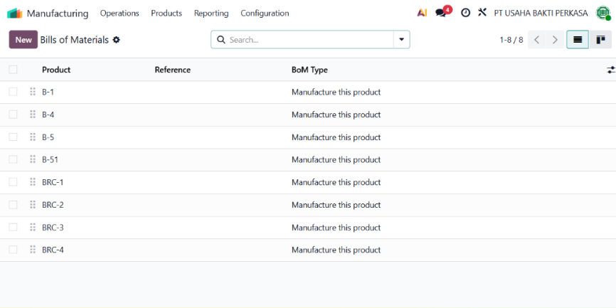Viewport: 616px width, 308px height.
Task: Expand the search options dropdown arrow
Action: [401, 40]
